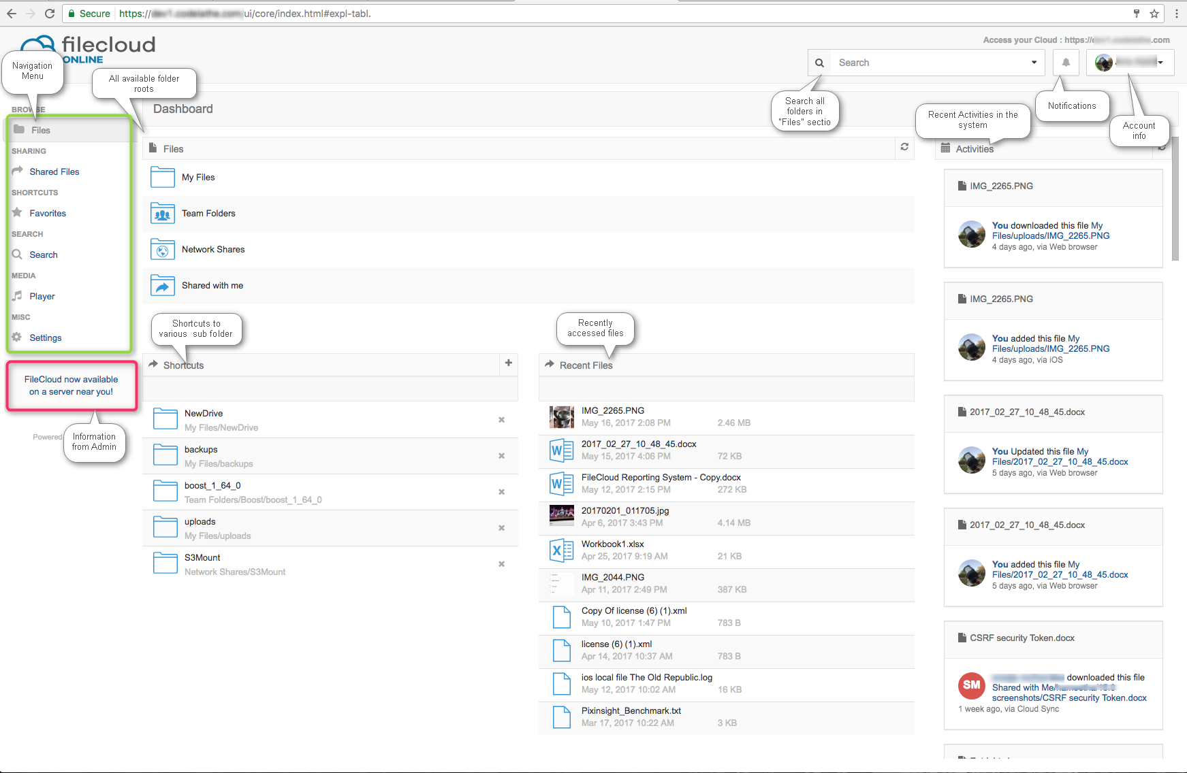Refresh the Files panel
Screen dimensions: 1187x773
pyautogui.click(x=904, y=147)
